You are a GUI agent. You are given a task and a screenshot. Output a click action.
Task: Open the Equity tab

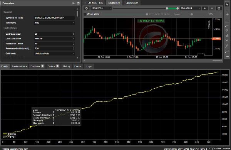coord(5,66)
